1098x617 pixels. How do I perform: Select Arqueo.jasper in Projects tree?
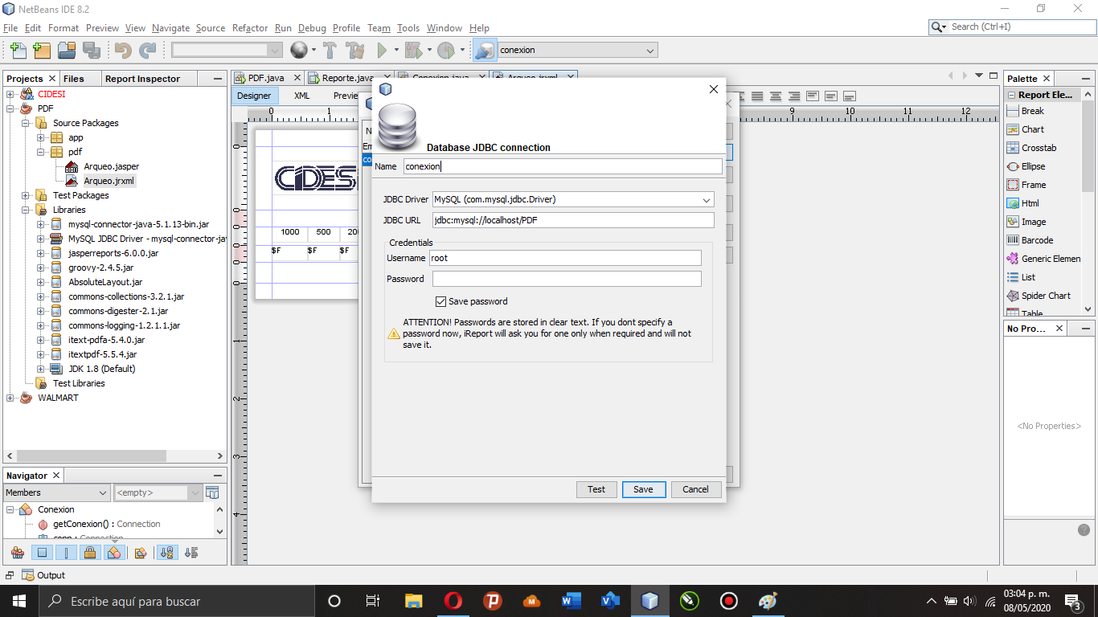111,166
